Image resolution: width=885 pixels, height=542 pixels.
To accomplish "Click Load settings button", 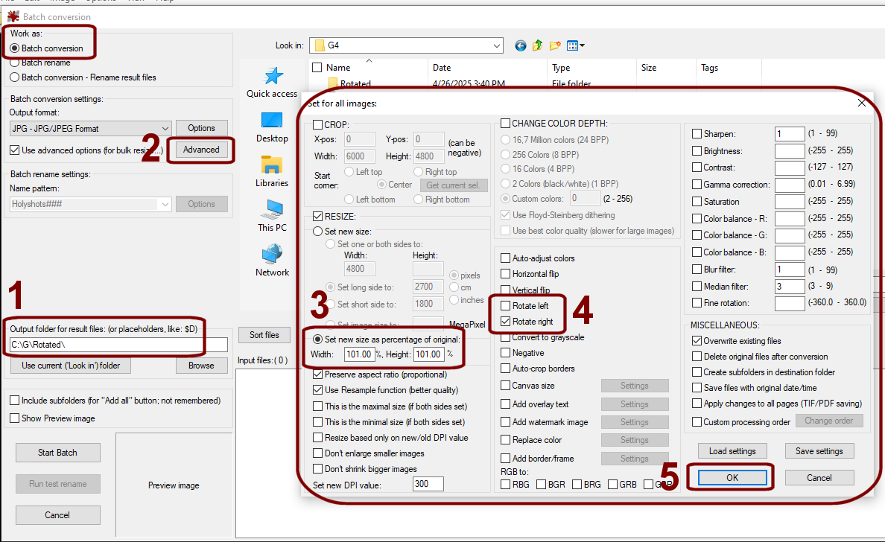I will tap(732, 451).
